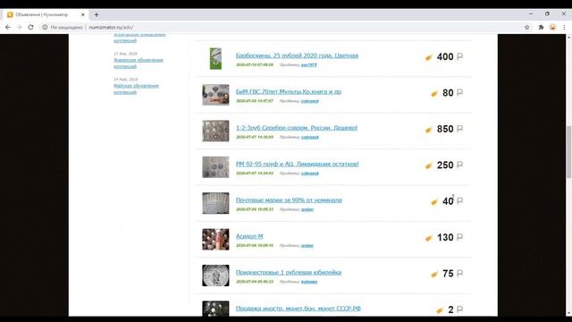Click the price text 130
This screenshot has height=322, width=572.
pyautogui.click(x=445, y=238)
